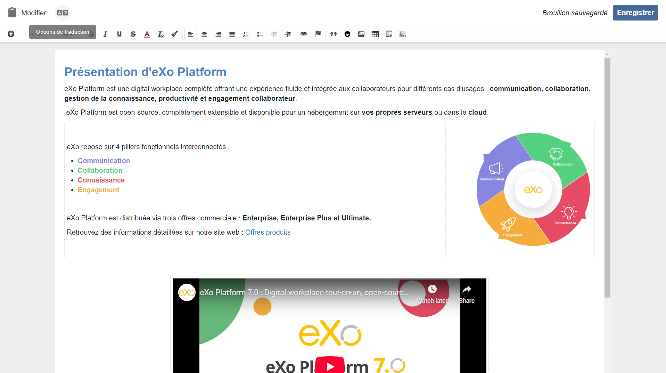Open the text color picker
The width and height of the screenshot is (666, 373).
[147, 34]
